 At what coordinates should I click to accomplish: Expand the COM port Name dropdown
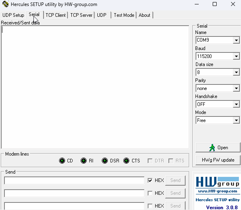[x=236, y=40]
